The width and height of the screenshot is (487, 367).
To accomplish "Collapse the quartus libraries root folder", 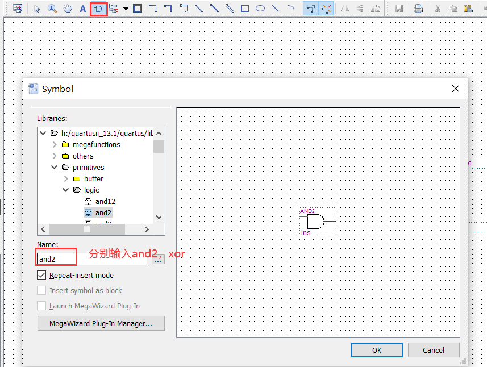I will 43,133.
